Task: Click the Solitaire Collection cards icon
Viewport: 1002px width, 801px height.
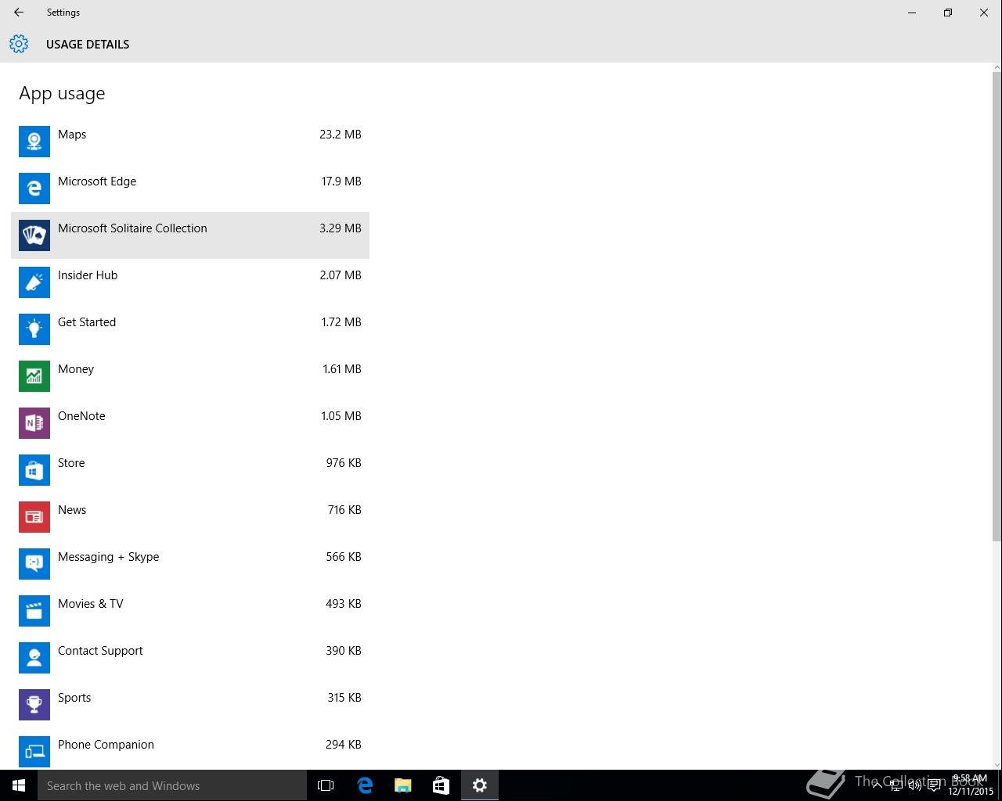Action: [34, 235]
